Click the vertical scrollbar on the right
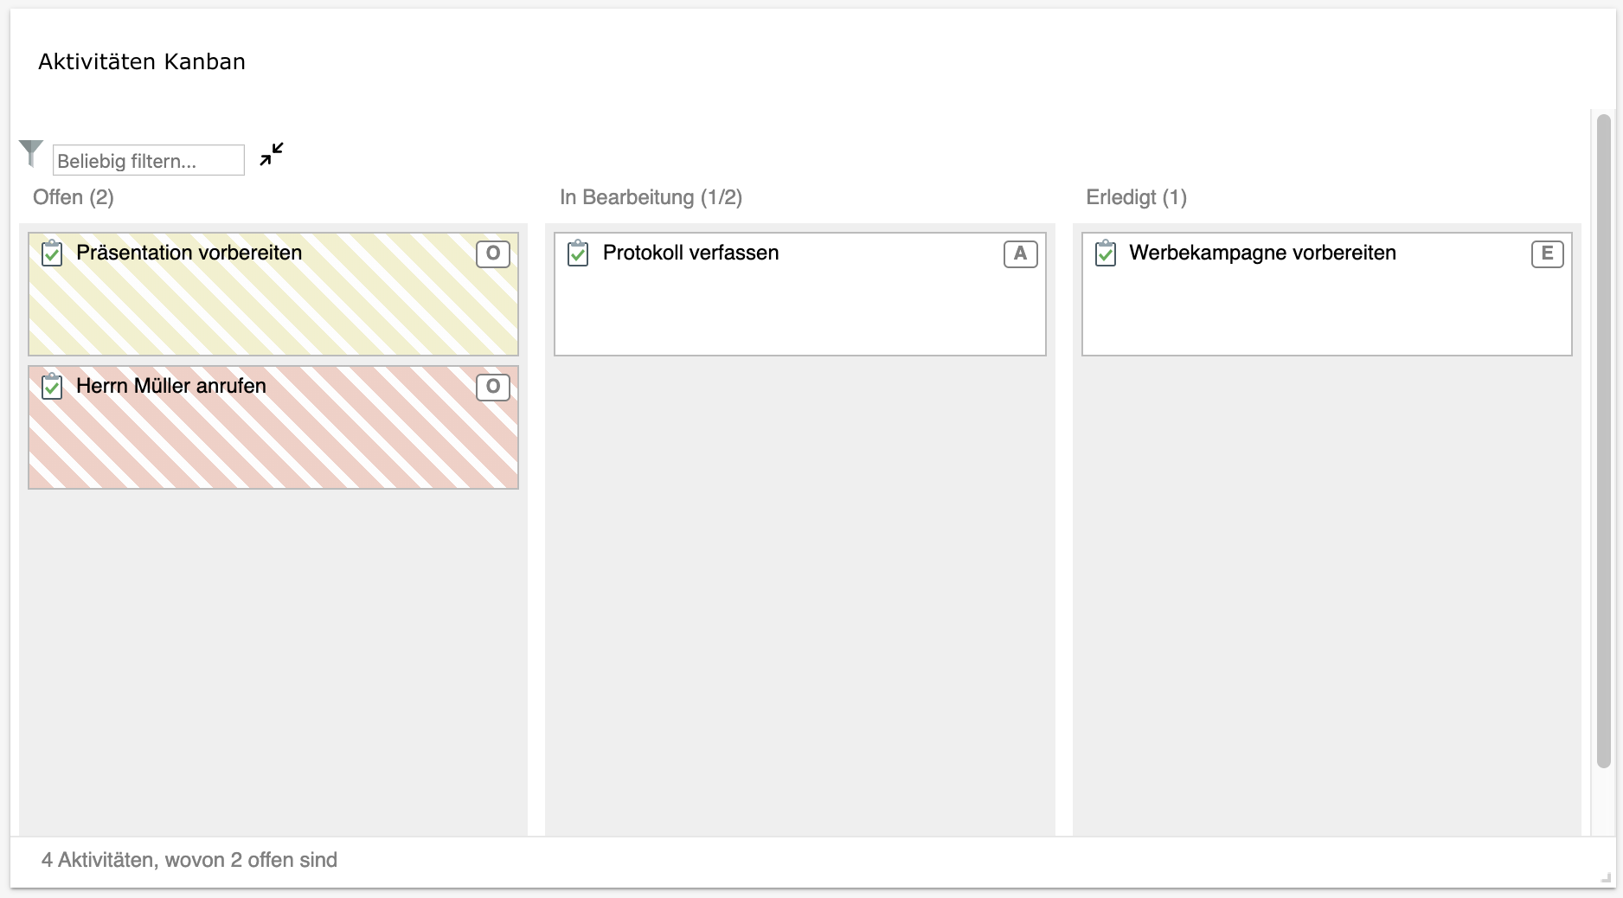This screenshot has width=1623, height=898. [x=1603, y=441]
